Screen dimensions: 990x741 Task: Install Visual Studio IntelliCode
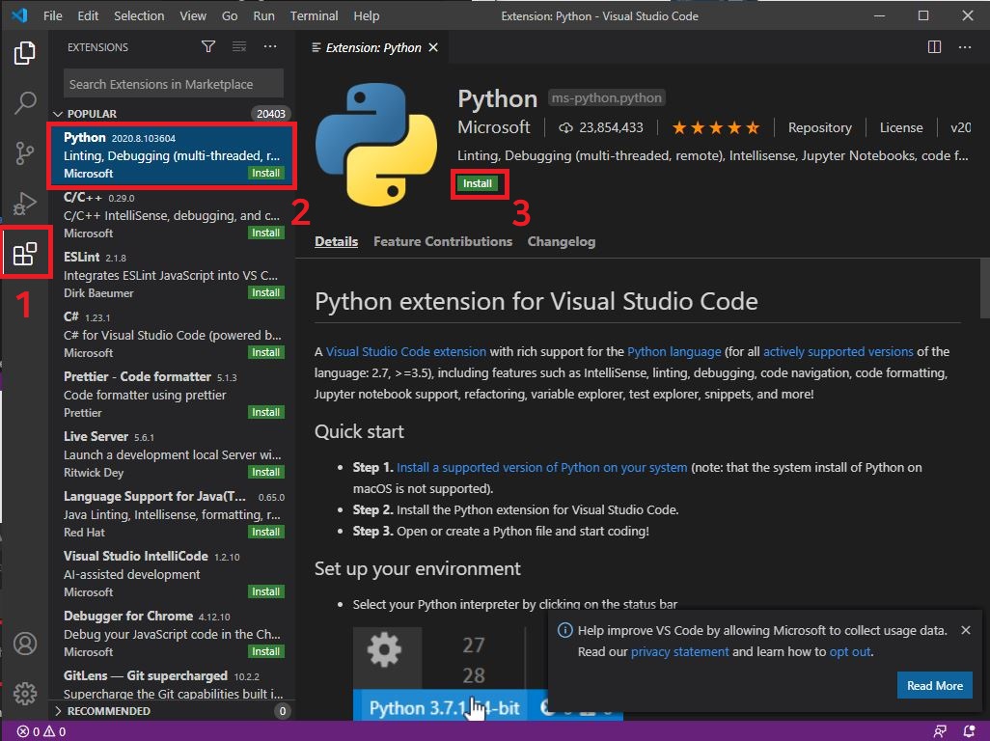265,591
